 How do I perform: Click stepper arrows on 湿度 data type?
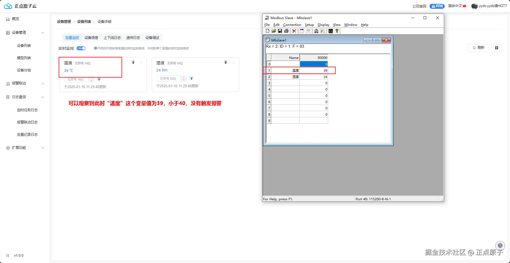pos(184,79)
